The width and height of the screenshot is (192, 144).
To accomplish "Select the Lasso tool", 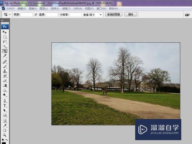I will [x=5, y=42].
